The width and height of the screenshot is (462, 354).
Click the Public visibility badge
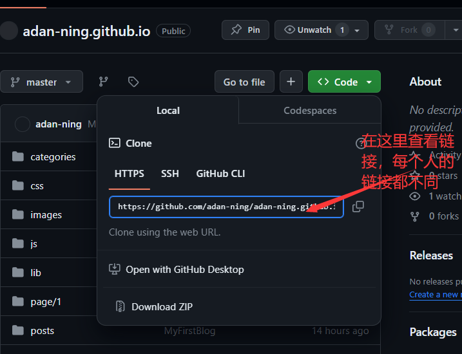tap(173, 31)
